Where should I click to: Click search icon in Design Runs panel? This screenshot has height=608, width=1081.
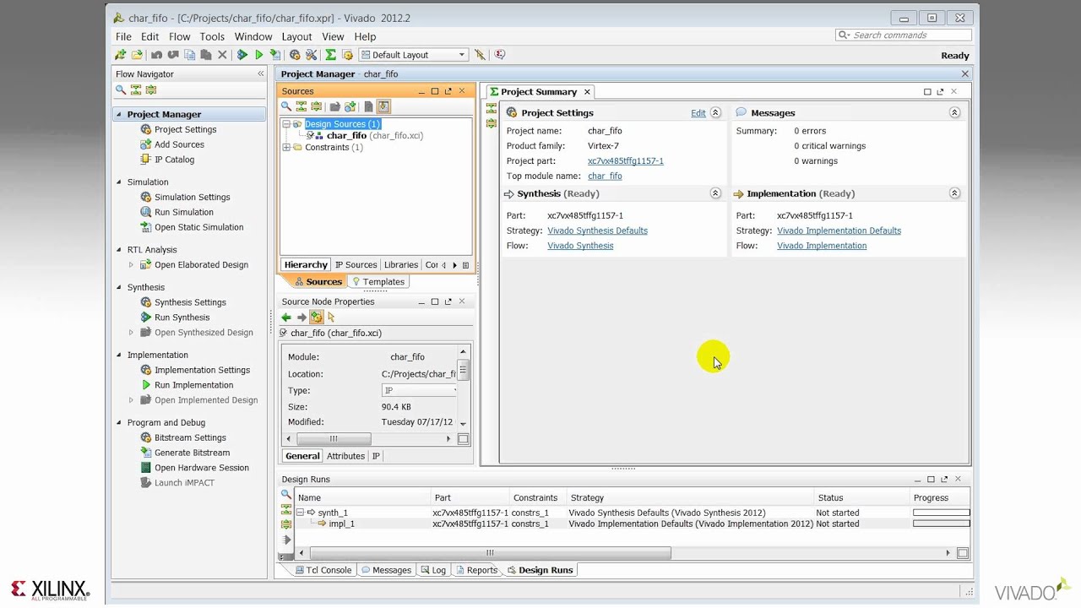pyautogui.click(x=286, y=495)
